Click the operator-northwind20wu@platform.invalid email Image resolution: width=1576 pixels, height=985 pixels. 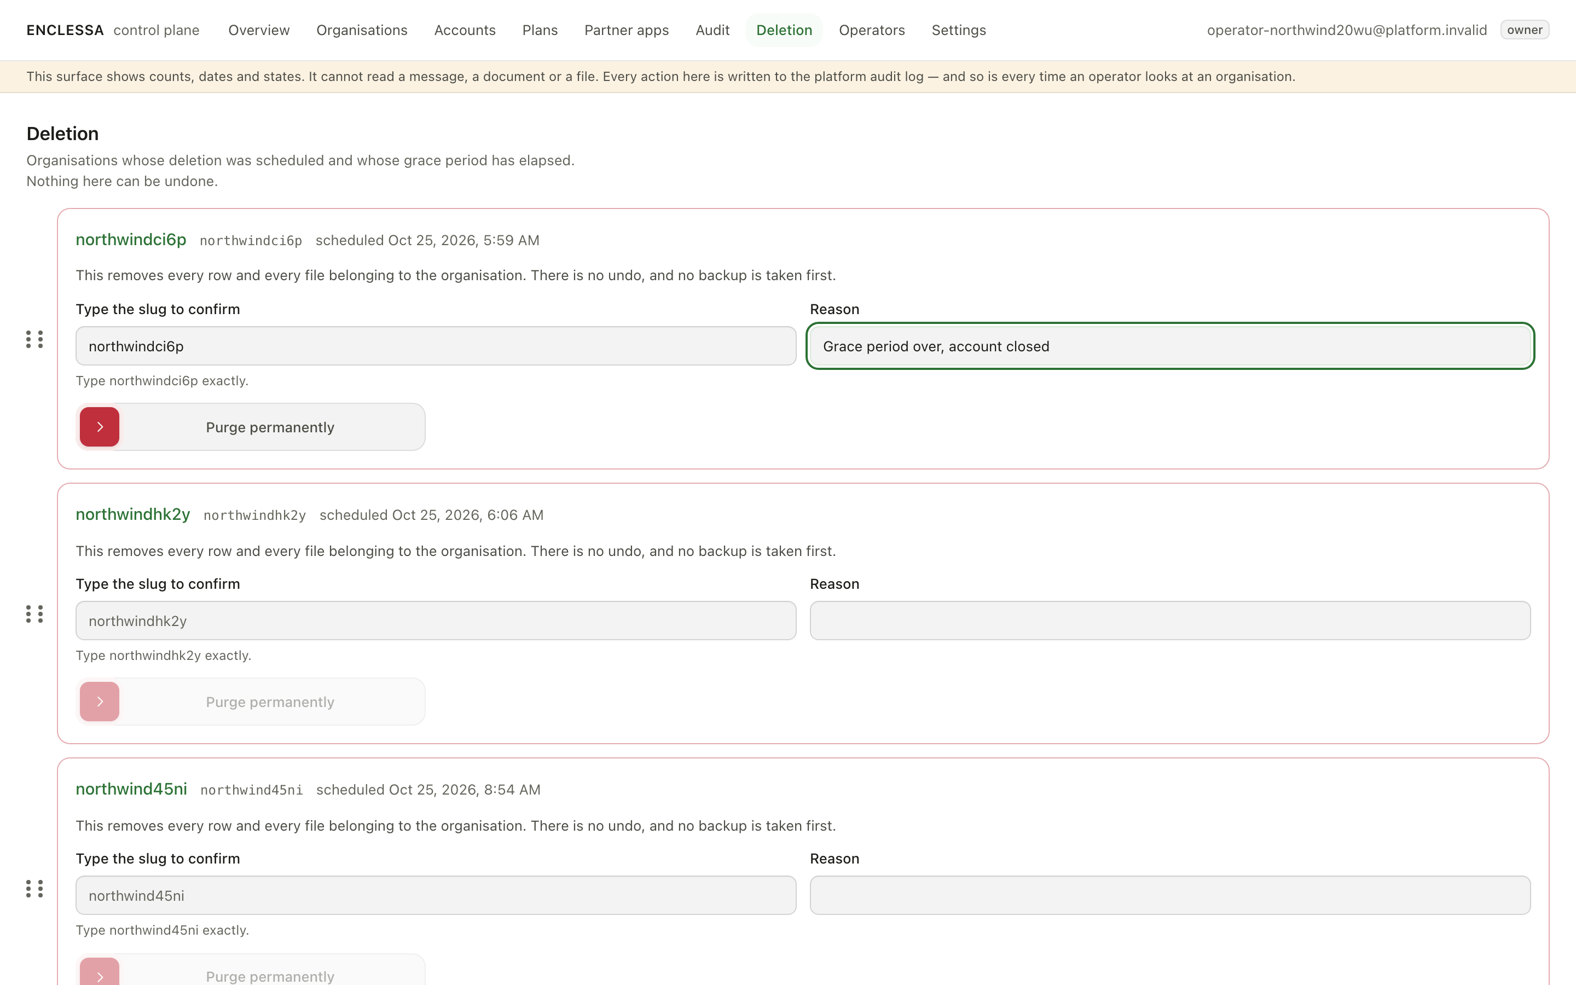coord(1347,30)
